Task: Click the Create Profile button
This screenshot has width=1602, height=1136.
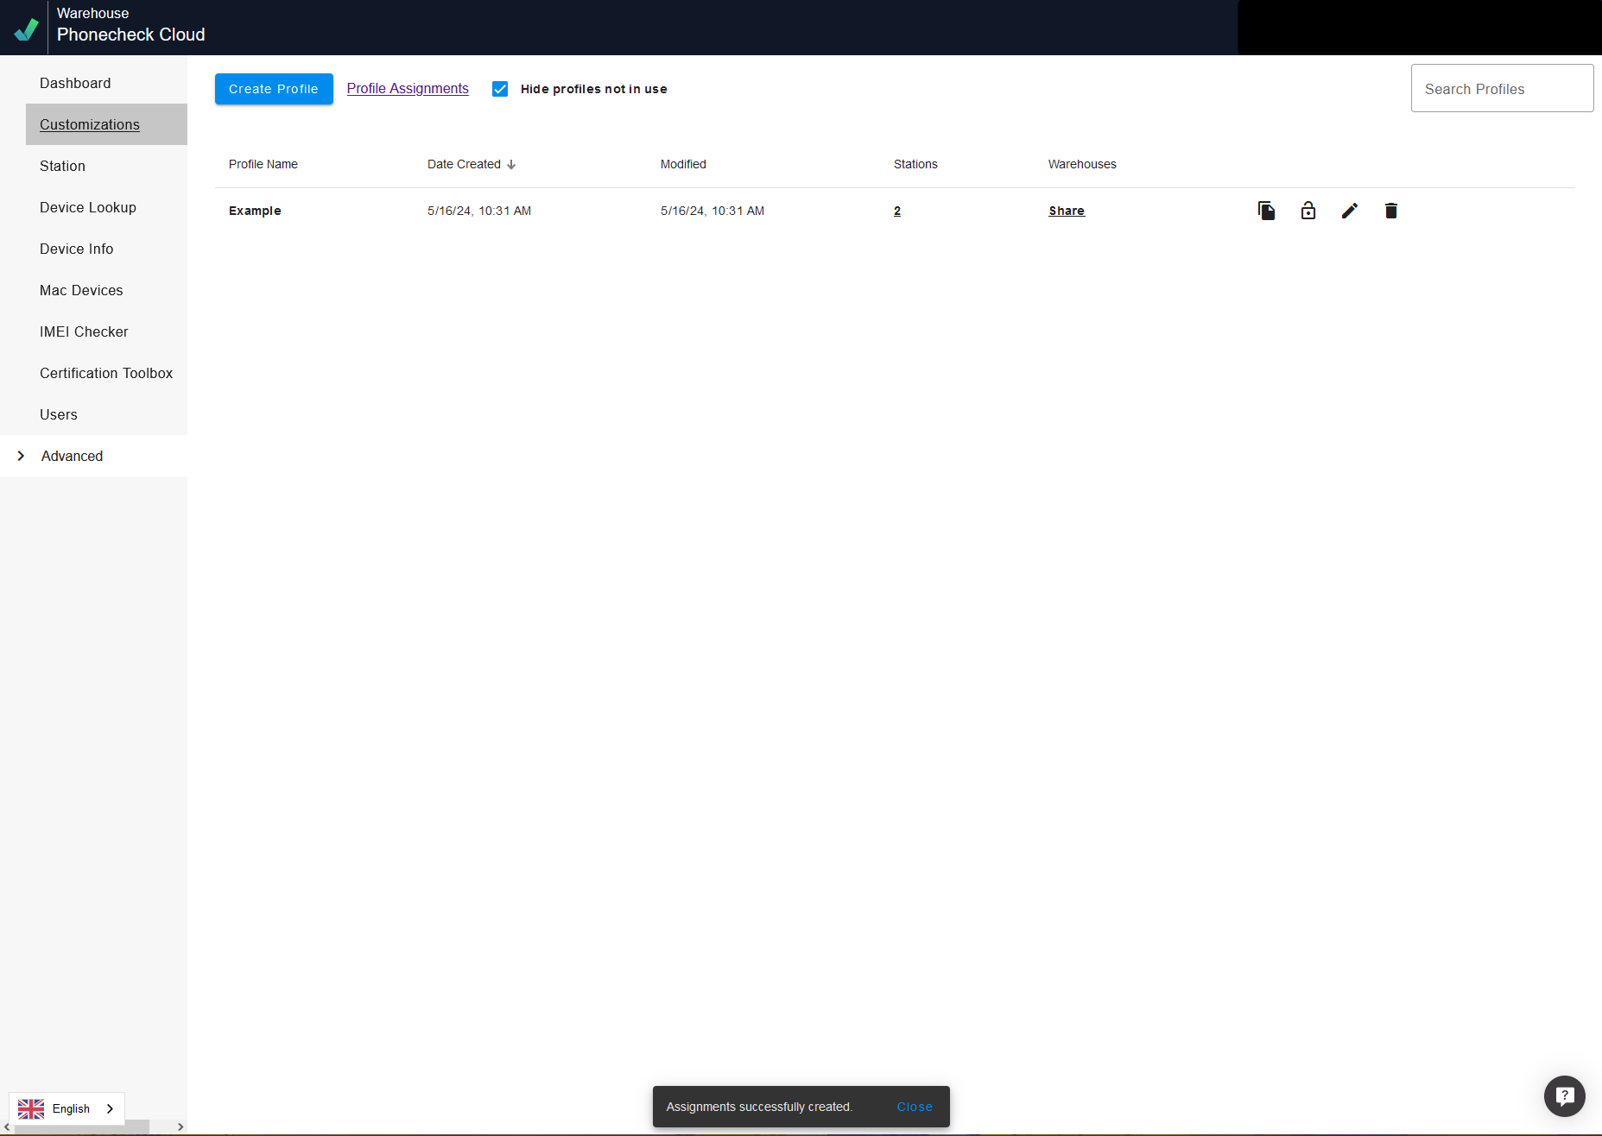Action: [274, 89]
